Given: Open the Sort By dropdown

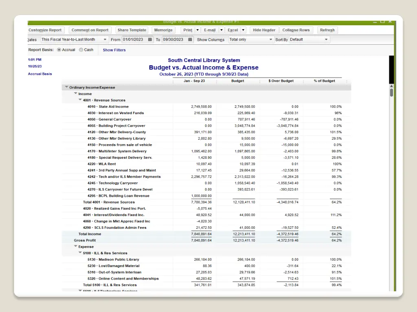Looking at the screenshot, I should point(326,39).
